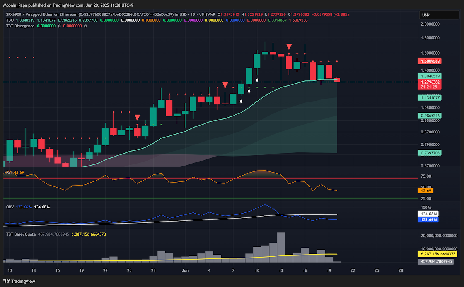Image resolution: width=464 pixels, height=287 pixels.
Task: Select the TBT Base/Quote pane label
Action: coord(21,234)
